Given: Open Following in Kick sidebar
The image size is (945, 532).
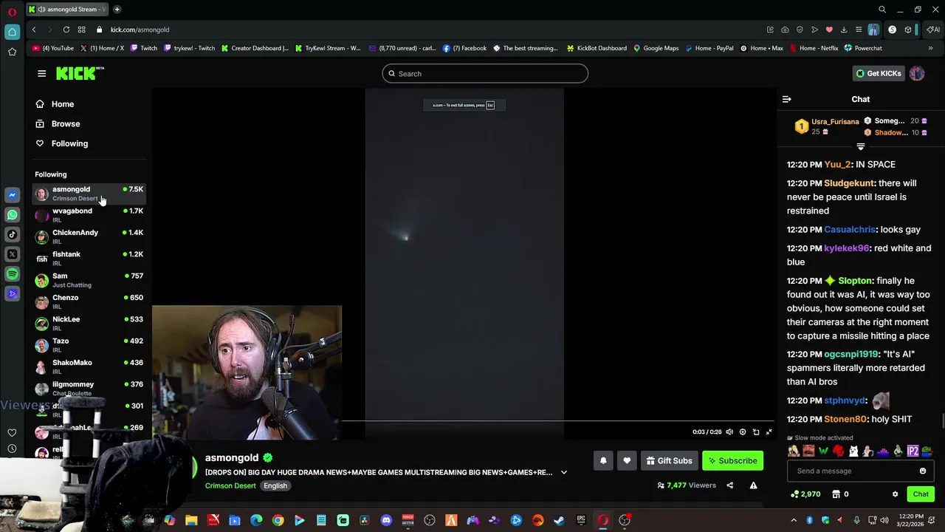Looking at the screenshot, I should pos(61,143).
